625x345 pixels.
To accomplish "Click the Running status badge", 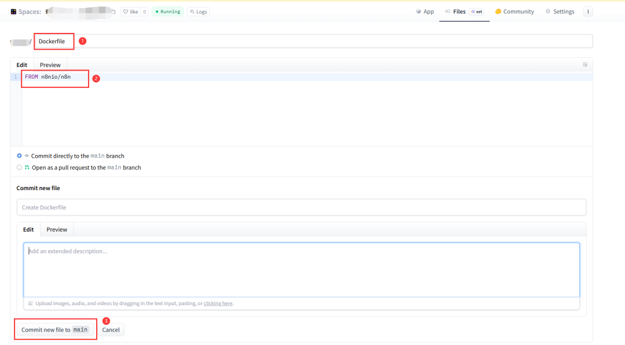I will pyautogui.click(x=167, y=12).
